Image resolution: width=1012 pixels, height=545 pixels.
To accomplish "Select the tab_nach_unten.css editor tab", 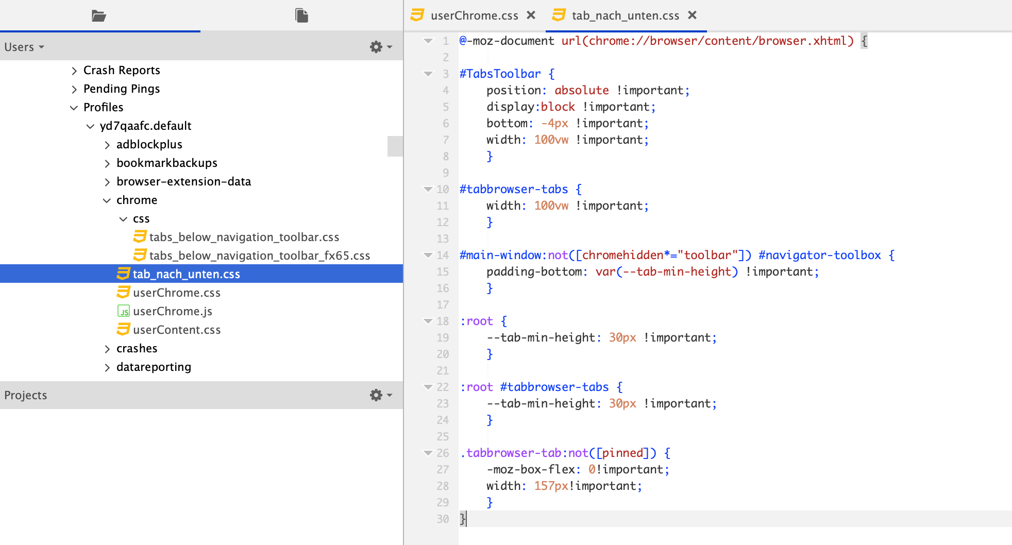I will click(x=625, y=15).
